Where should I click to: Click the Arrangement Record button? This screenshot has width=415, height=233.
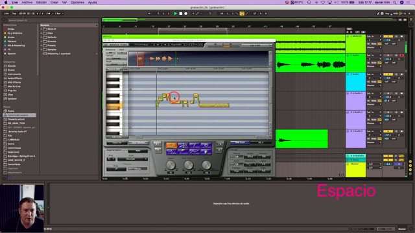pos(186,14)
